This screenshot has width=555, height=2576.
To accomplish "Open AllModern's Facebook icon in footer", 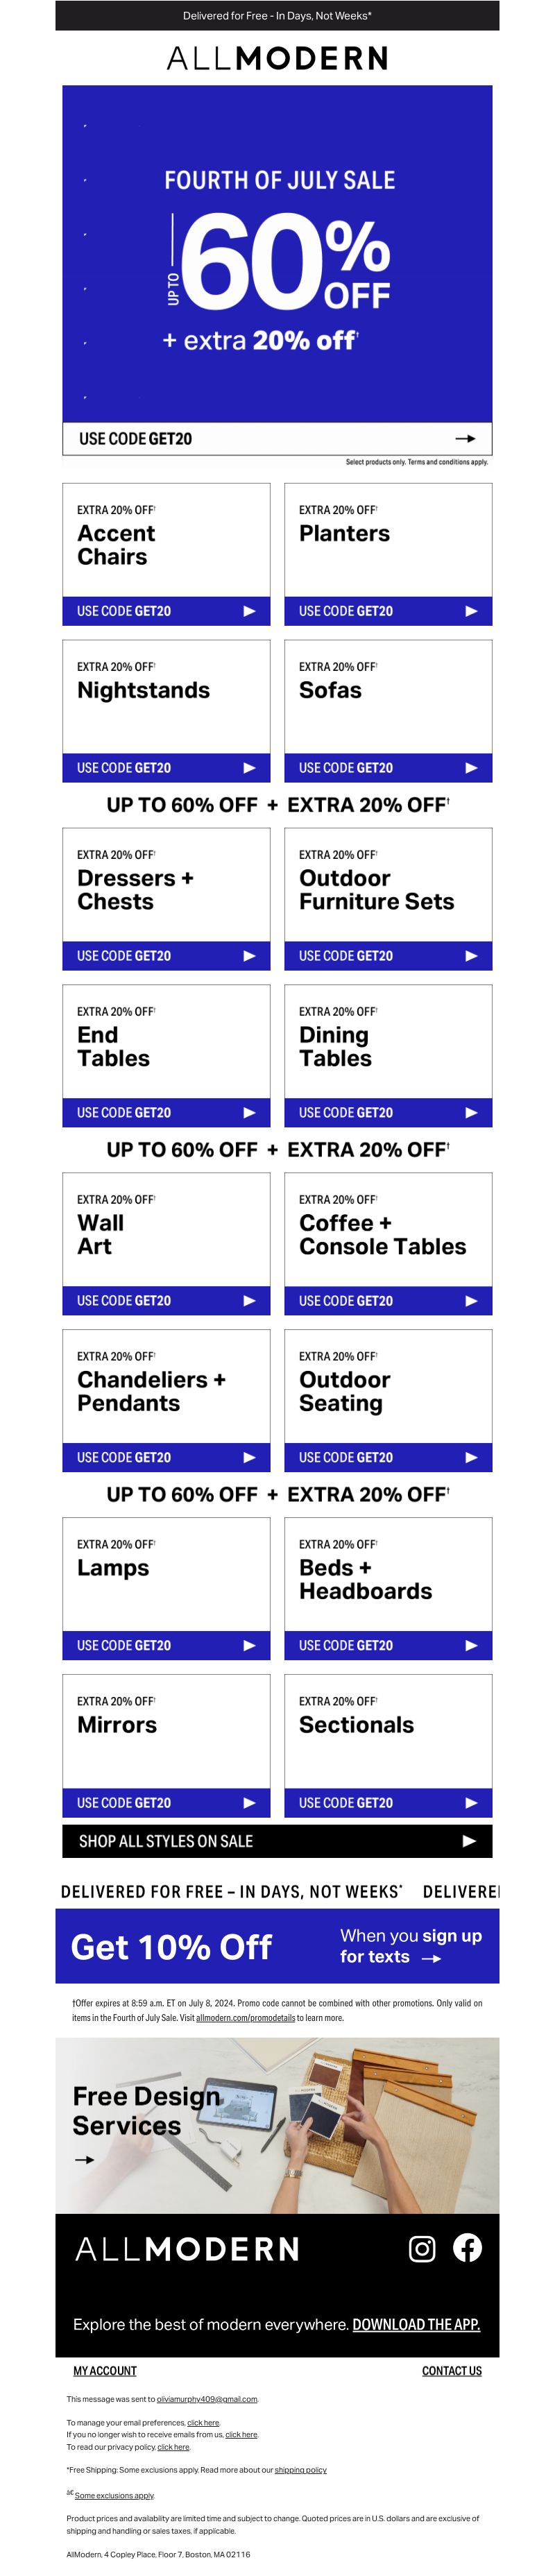I will [x=467, y=2248].
